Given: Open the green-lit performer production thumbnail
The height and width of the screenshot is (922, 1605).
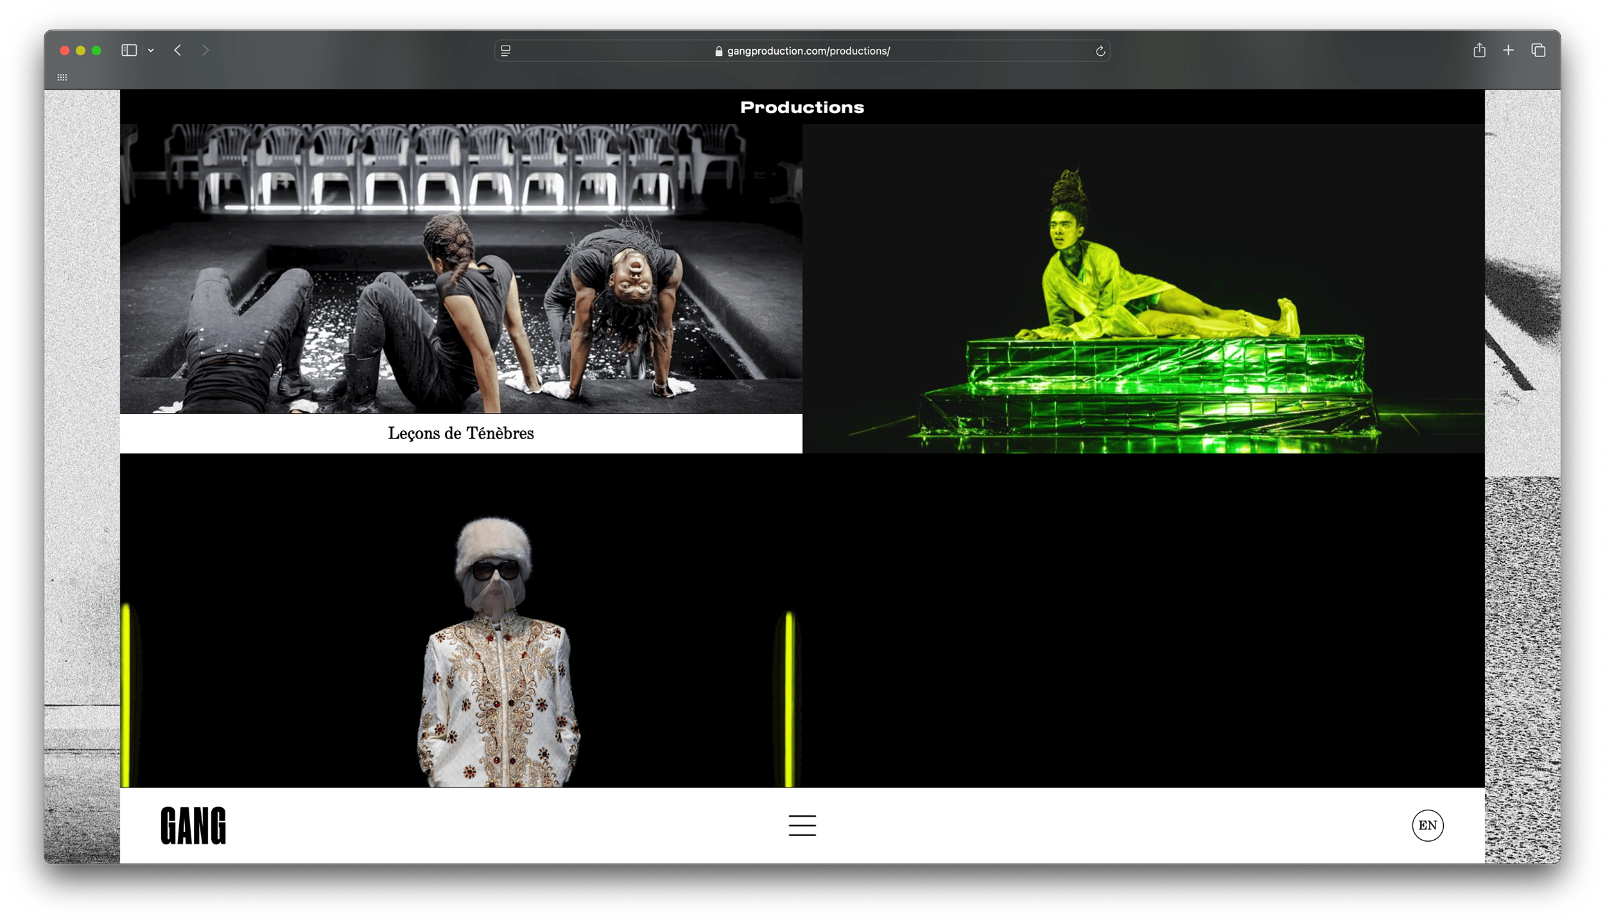Looking at the screenshot, I should 1143,289.
